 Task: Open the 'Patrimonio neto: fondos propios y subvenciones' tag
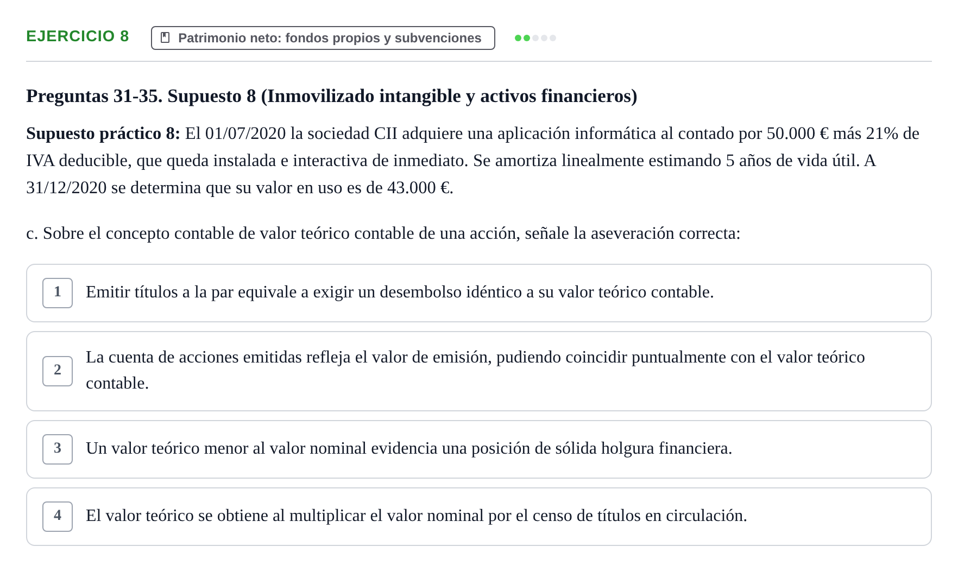pos(323,38)
